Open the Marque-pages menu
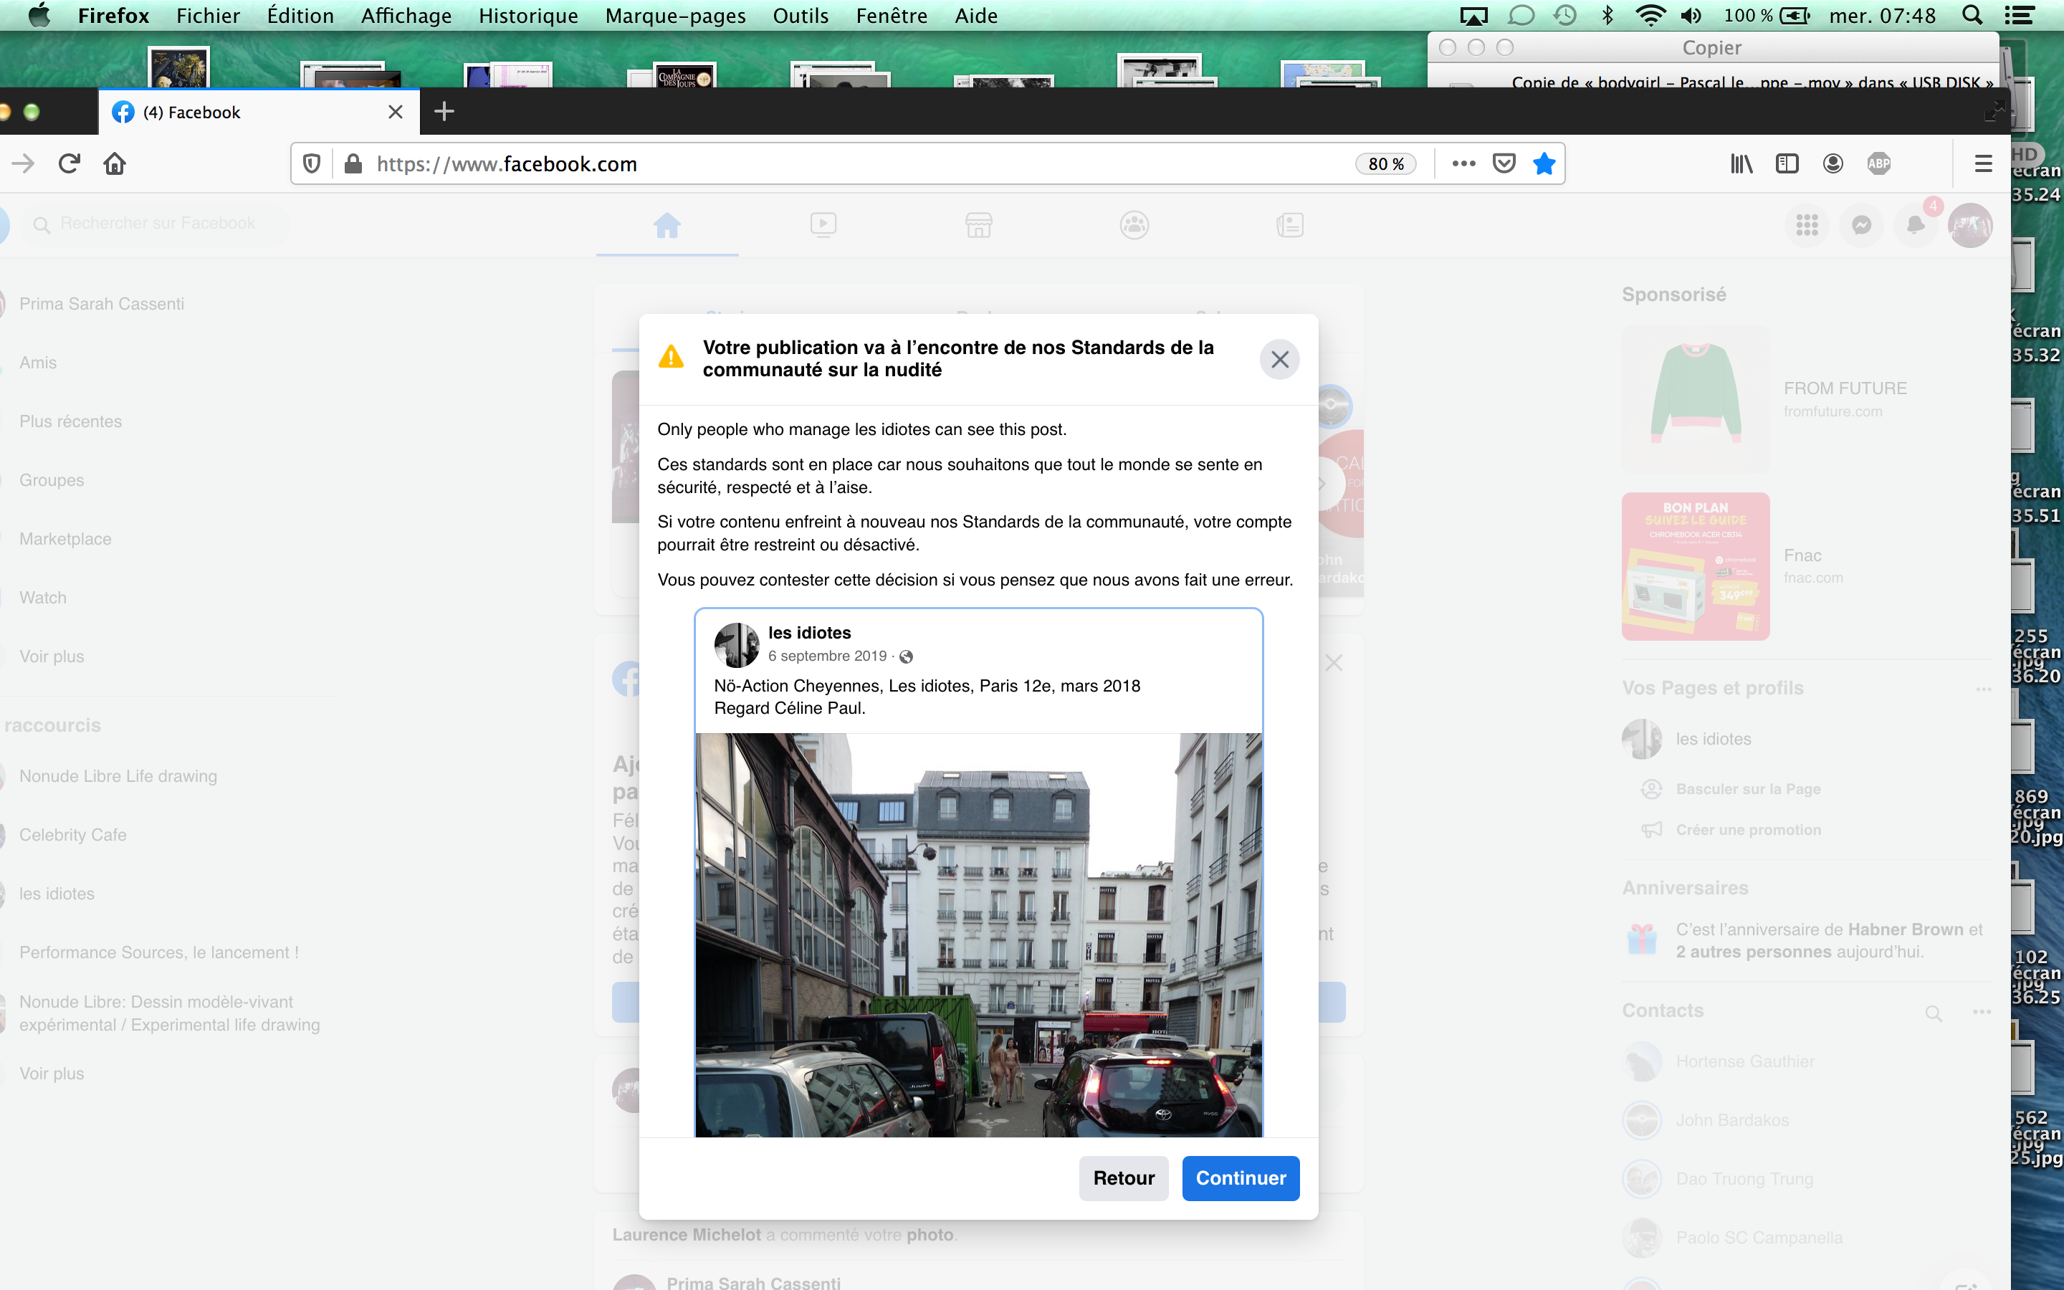This screenshot has width=2064, height=1290. (x=674, y=15)
